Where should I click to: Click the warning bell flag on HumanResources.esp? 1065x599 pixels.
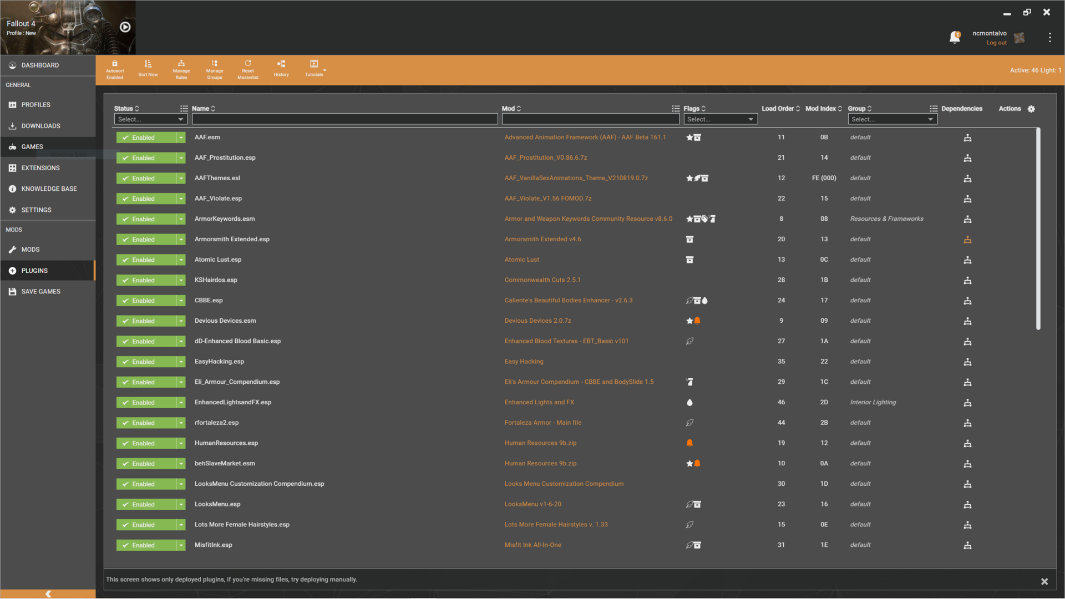point(689,443)
